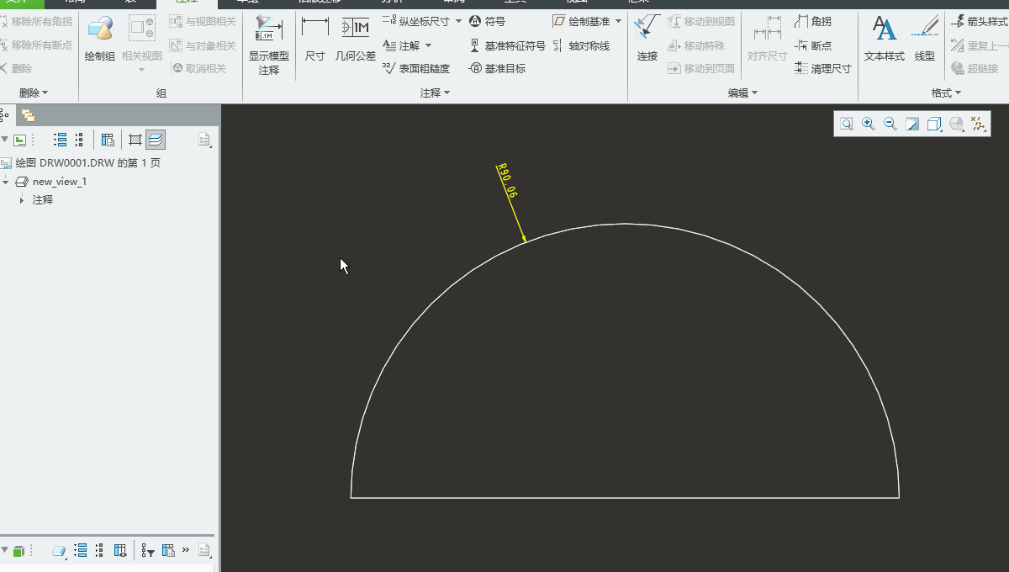Click the 角拐 jog tool

[812, 21]
